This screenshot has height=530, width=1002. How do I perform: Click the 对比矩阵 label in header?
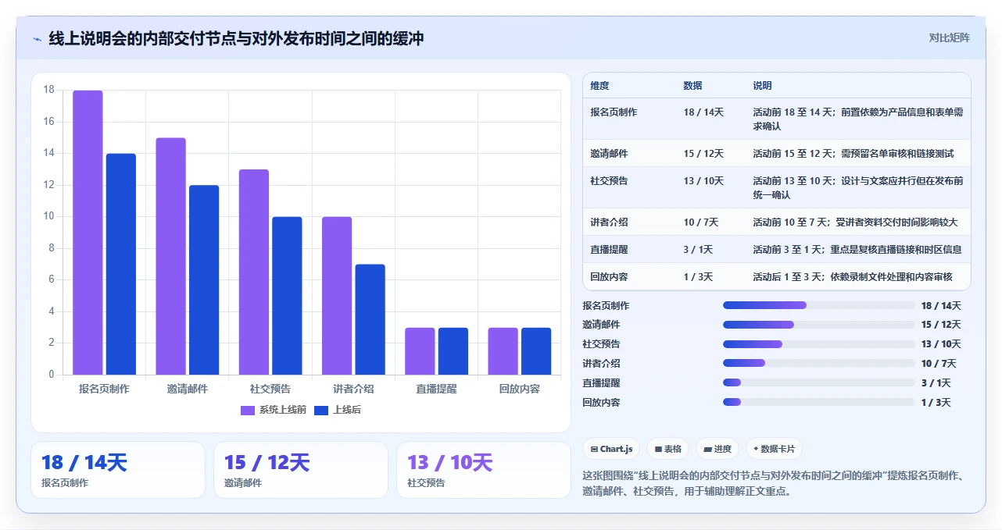[x=950, y=37]
